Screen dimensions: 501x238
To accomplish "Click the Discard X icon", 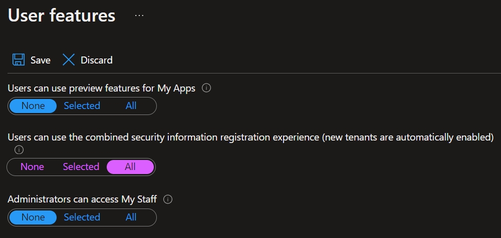I will (68, 60).
